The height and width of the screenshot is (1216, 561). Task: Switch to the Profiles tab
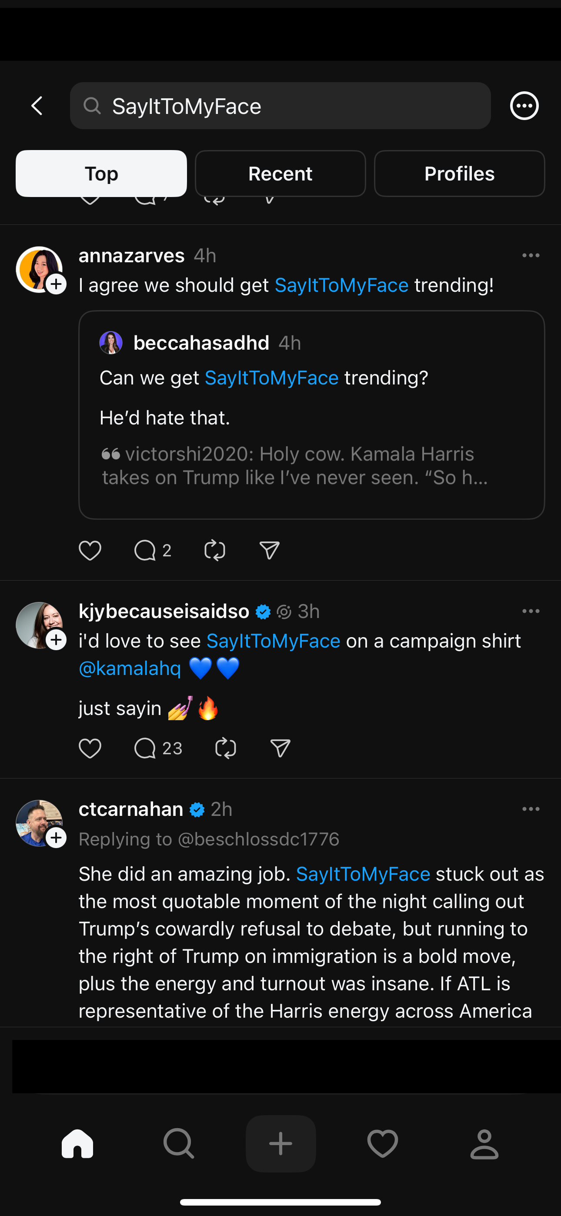[459, 174]
